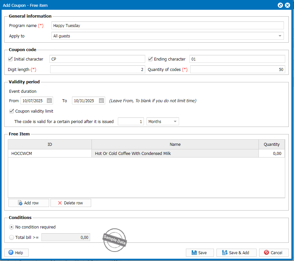Click the Help question mark icon
Image resolution: width=294 pixels, height=261 pixels.
[x=11, y=253]
